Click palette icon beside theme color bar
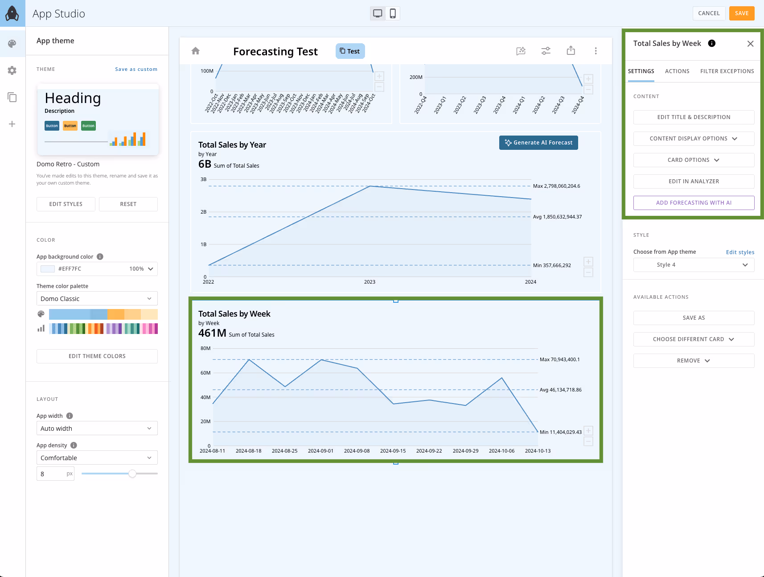The image size is (764, 577). pyautogui.click(x=41, y=314)
